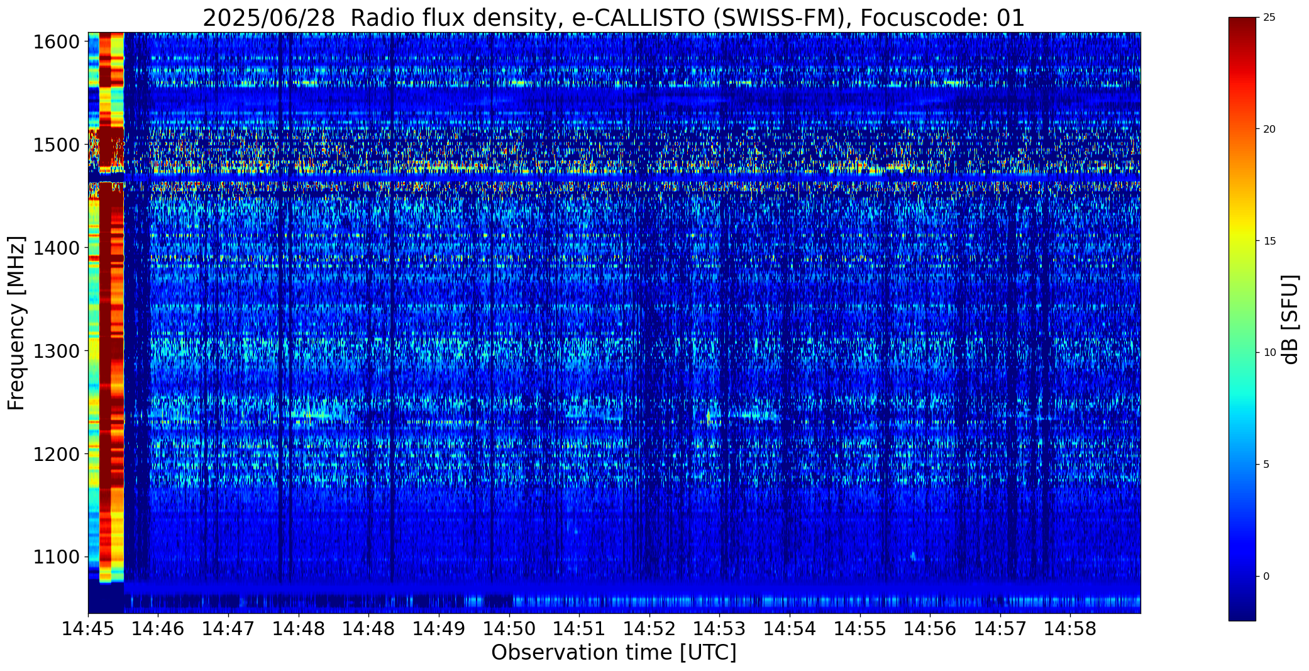Click the colorbar tick value 20
Viewport: 1309px width, 671px height.
[1269, 130]
